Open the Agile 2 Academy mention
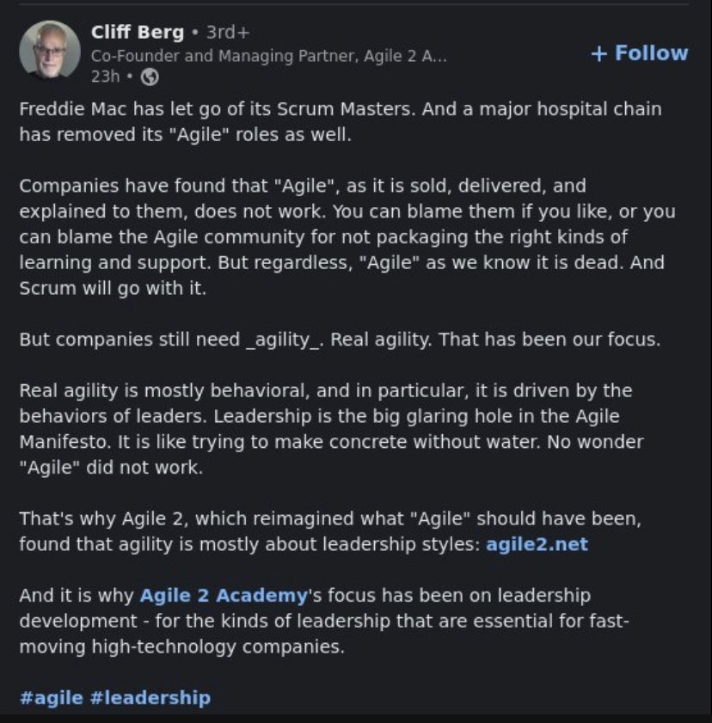The image size is (712, 723). pos(224,595)
